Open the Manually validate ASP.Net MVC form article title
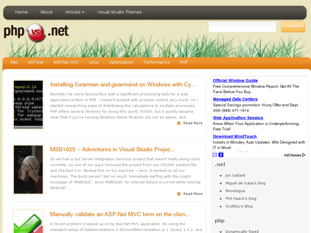311x233 pixels. coord(120,214)
